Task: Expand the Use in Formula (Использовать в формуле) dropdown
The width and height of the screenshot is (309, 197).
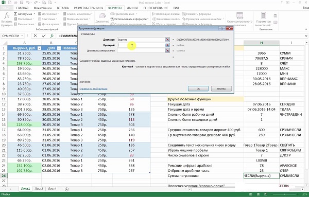Action: (x=148, y=19)
